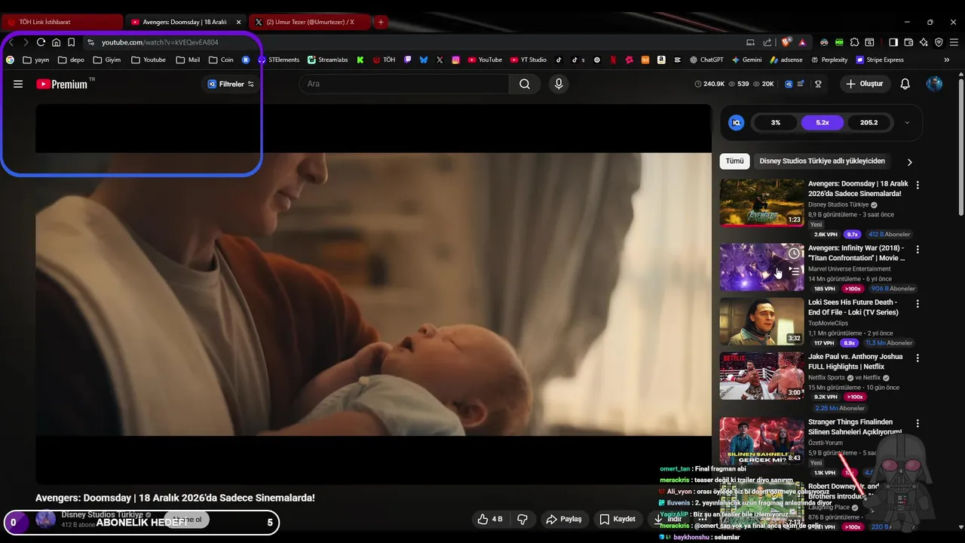Open the YouTube hamburger guide menu
Image resolution: width=965 pixels, height=543 pixels.
click(x=18, y=84)
